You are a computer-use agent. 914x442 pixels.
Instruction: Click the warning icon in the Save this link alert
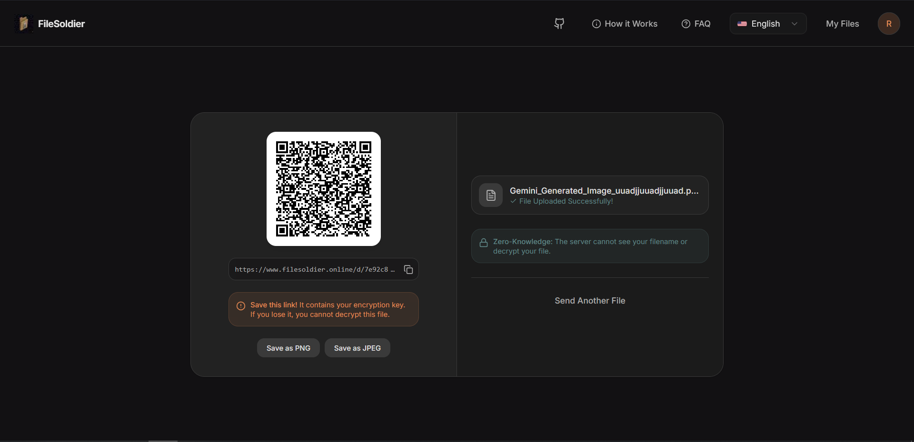[240, 306]
